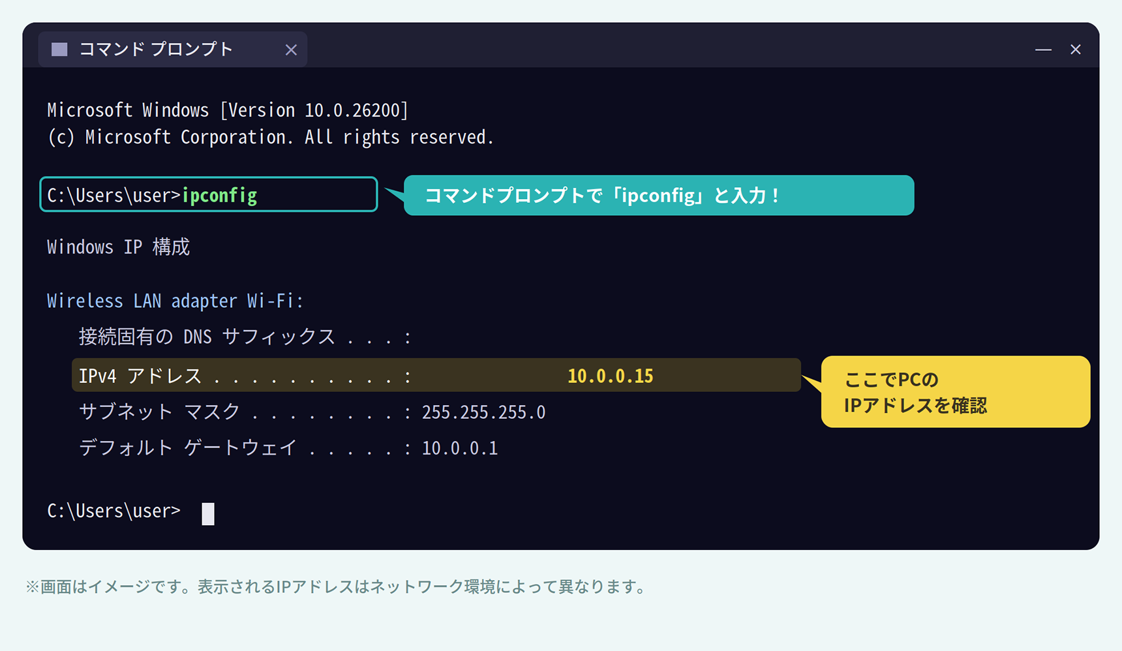Close the コマンド プロンプト tab
Image resolution: width=1122 pixels, height=651 pixels.
[x=291, y=50]
